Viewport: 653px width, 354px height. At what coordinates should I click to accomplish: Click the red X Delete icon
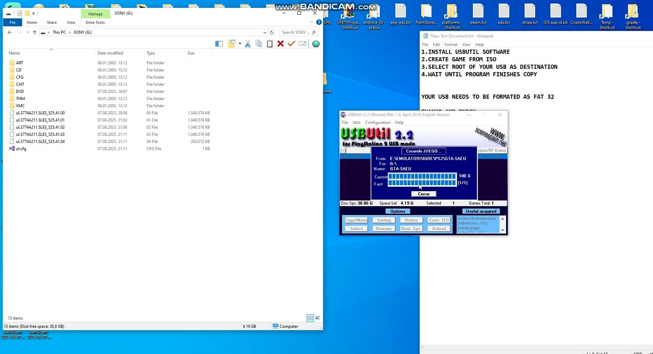(x=280, y=44)
